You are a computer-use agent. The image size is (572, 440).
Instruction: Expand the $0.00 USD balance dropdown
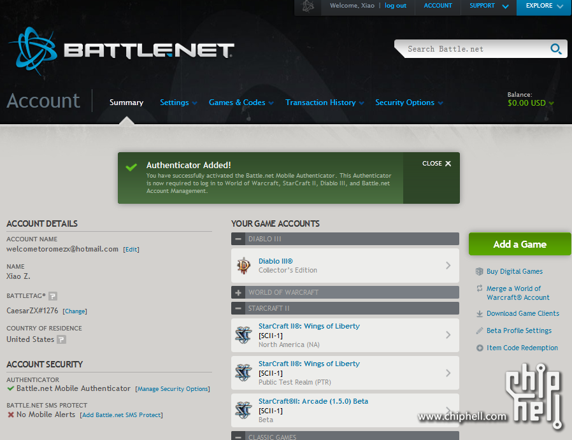(x=531, y=103)
